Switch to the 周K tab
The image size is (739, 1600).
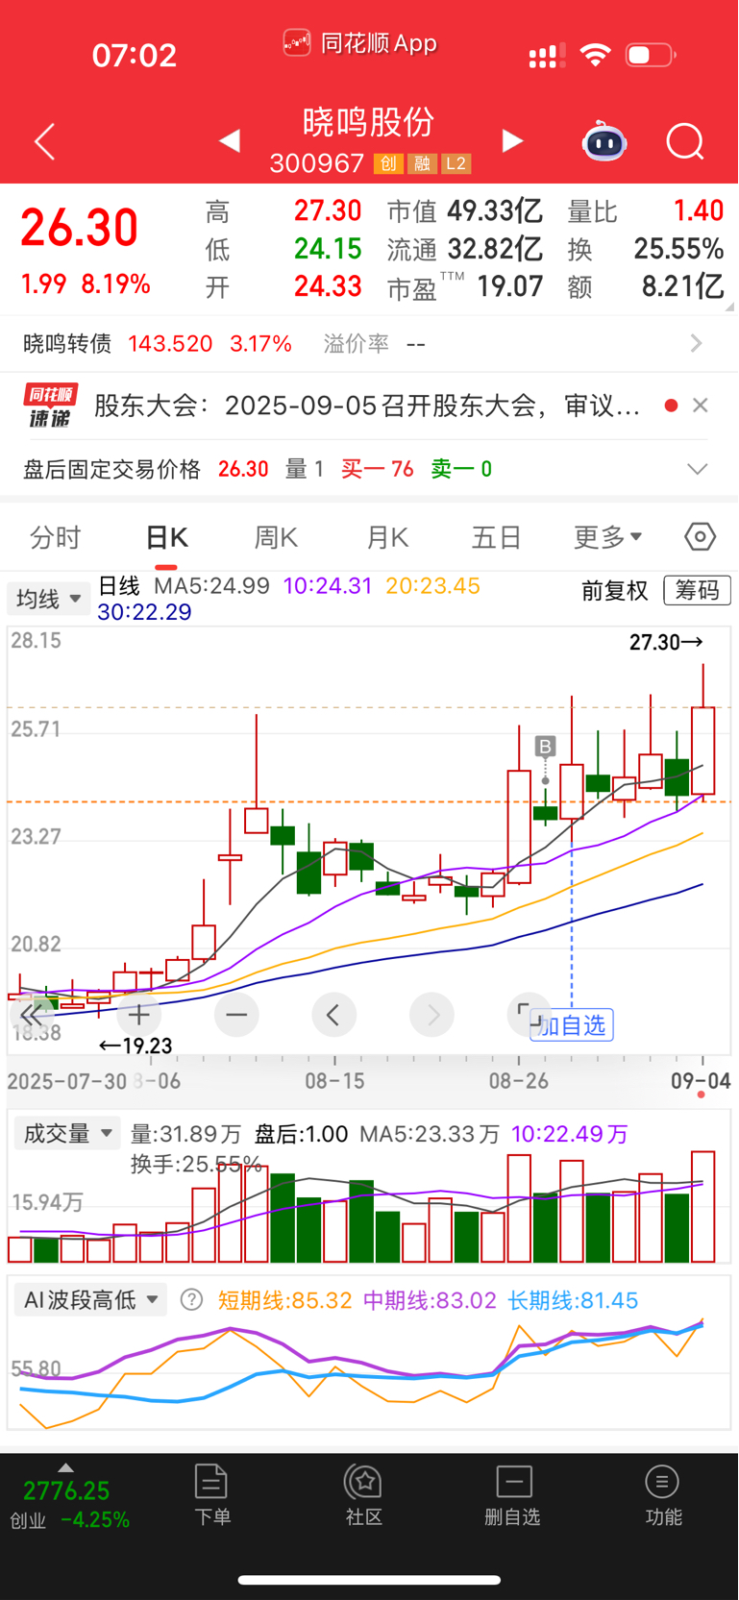pos(276,537)
